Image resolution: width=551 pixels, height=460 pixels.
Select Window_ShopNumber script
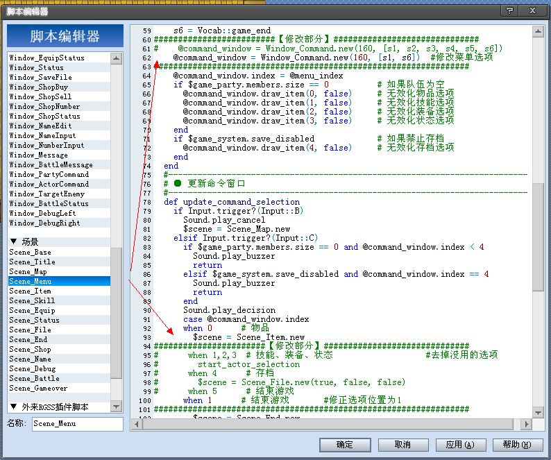tap(59, 106)
